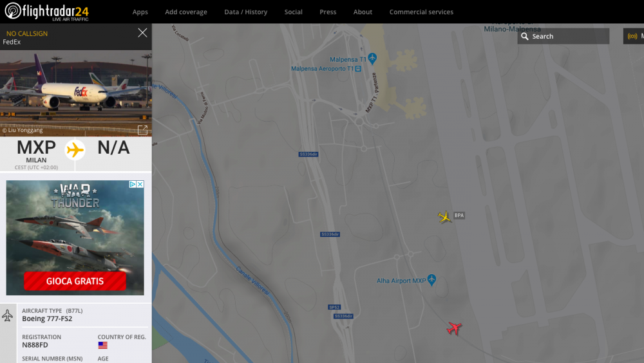Close the FedEx flight details panel

pyautogui.click(x=142, y=33)
